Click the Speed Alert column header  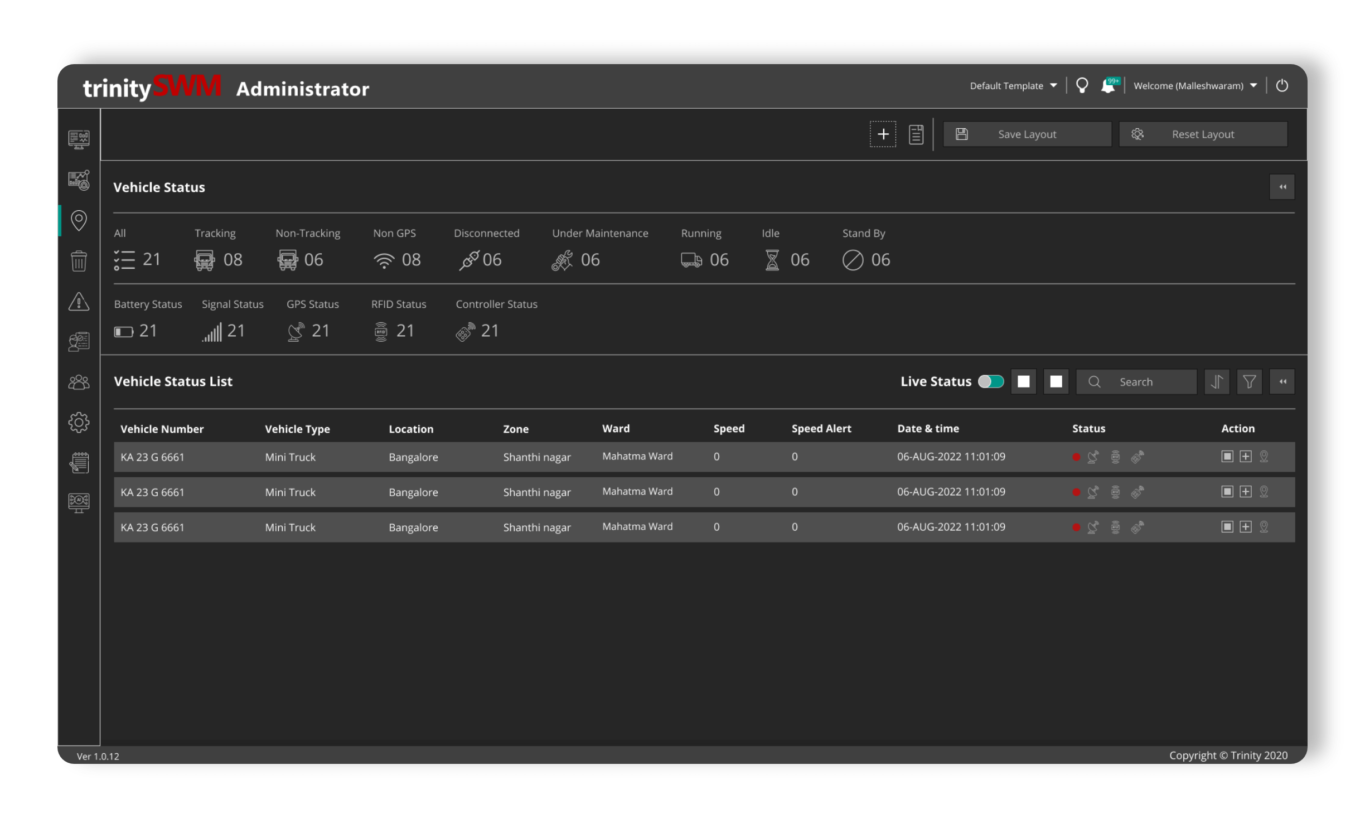(x=821, y=428)
